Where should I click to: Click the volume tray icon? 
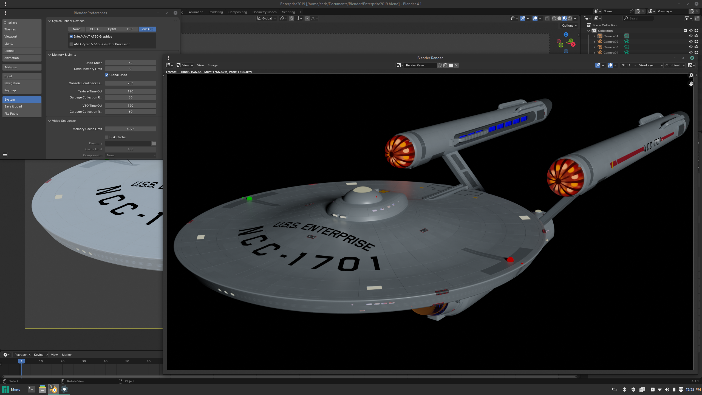pyautogui.click(x=667, y=390)
